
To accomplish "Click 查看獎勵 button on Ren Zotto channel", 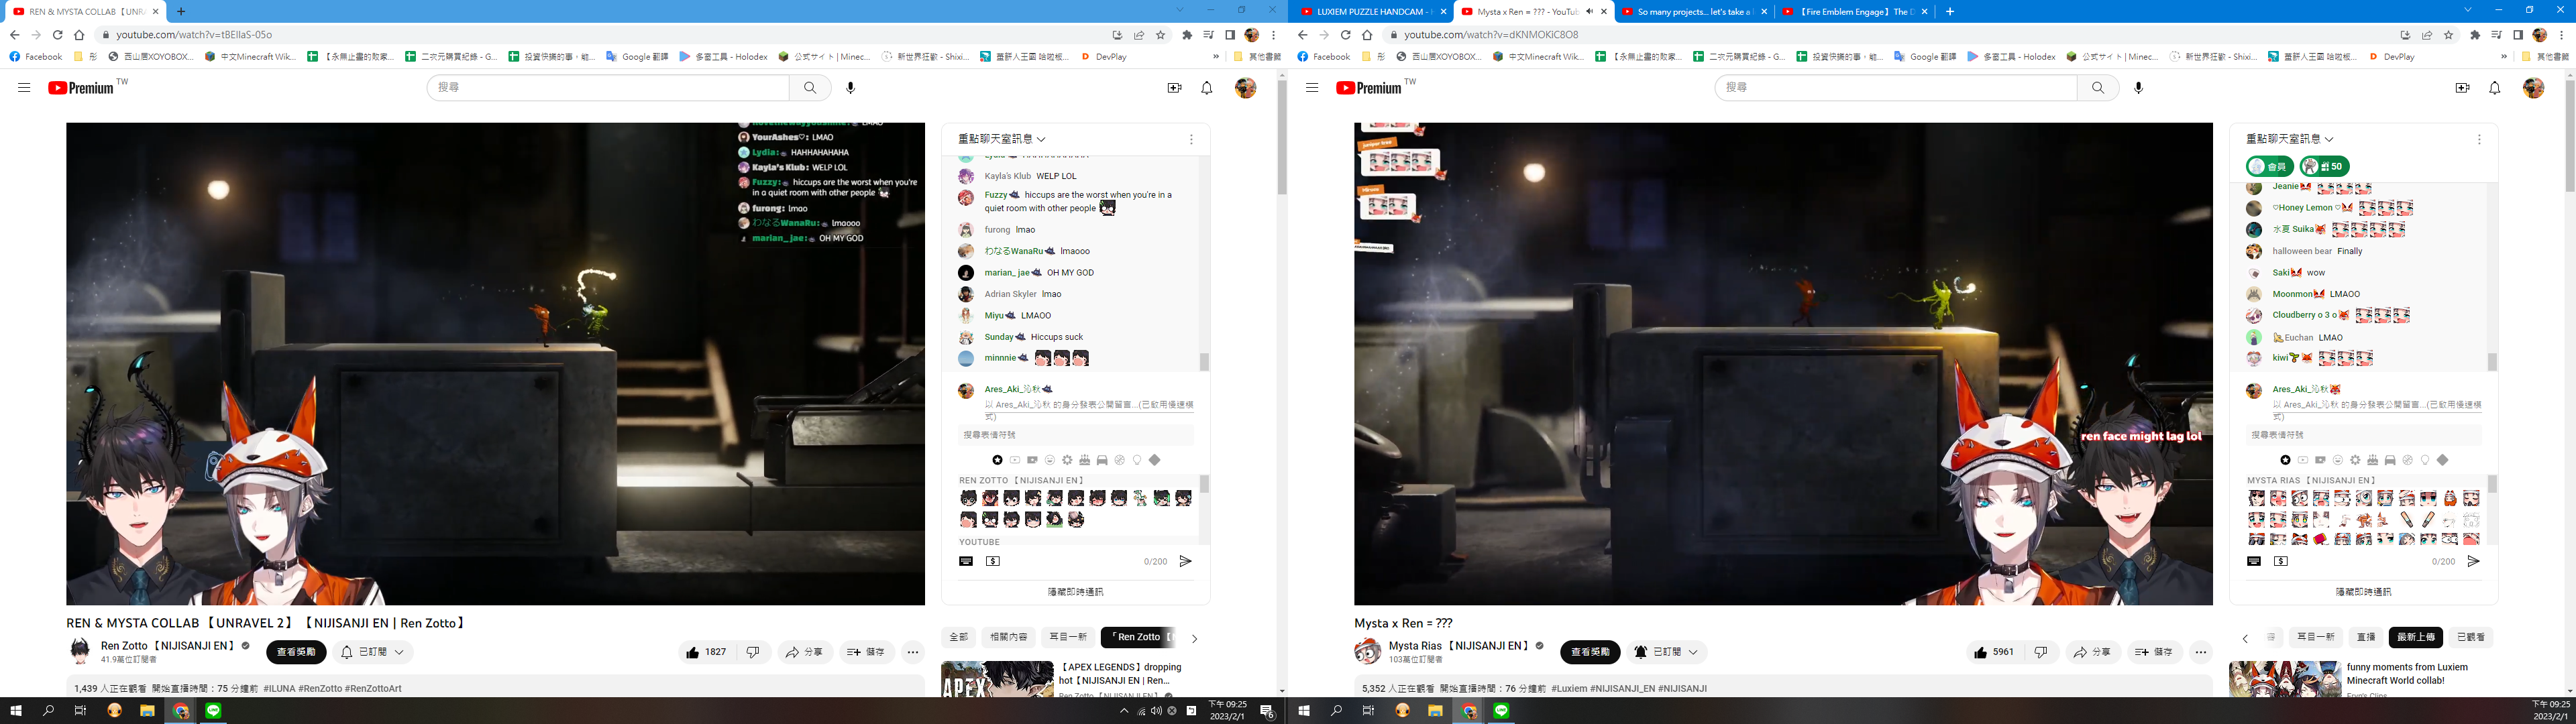I will 296,652.
